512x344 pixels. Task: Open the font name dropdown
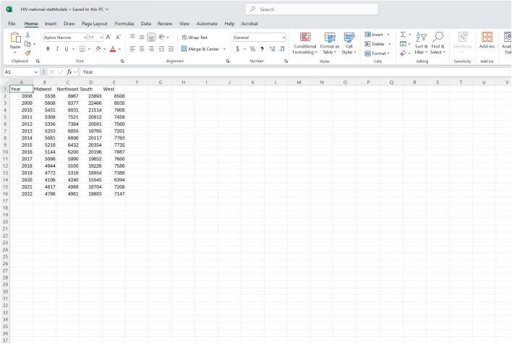tap(84, 37)
